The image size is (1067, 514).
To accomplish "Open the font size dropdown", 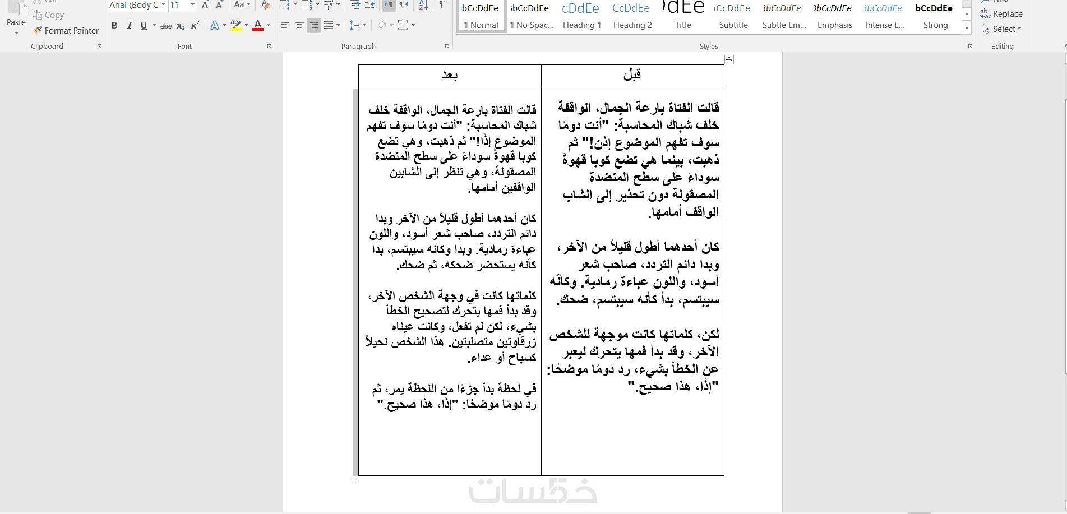I will [193, 5].
